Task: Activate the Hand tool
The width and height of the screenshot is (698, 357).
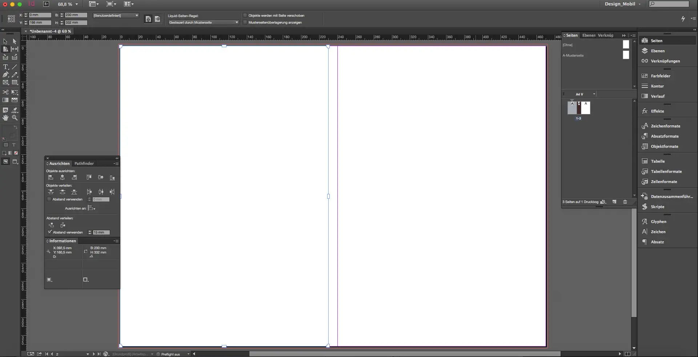Action: coord(5,118)
